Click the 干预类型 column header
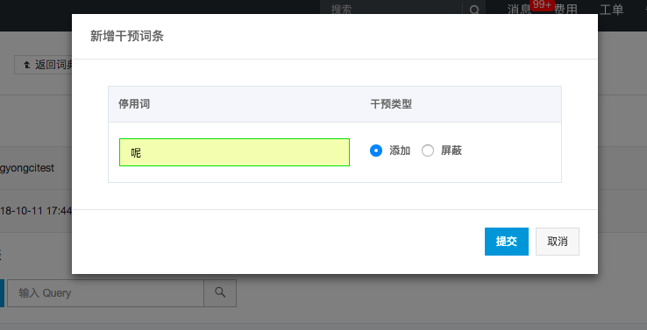 point(391,104)
